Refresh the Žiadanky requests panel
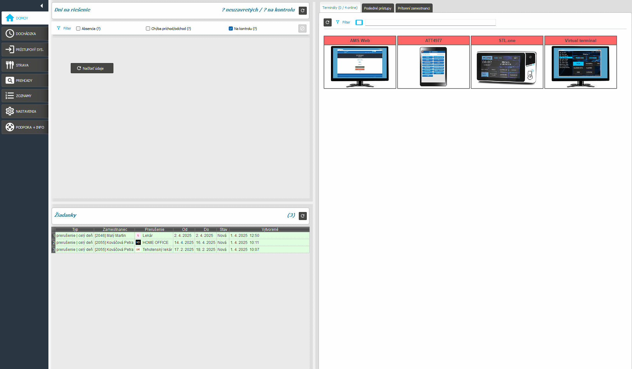This screenshot has height=369, width=632. [x=303, y=216]
